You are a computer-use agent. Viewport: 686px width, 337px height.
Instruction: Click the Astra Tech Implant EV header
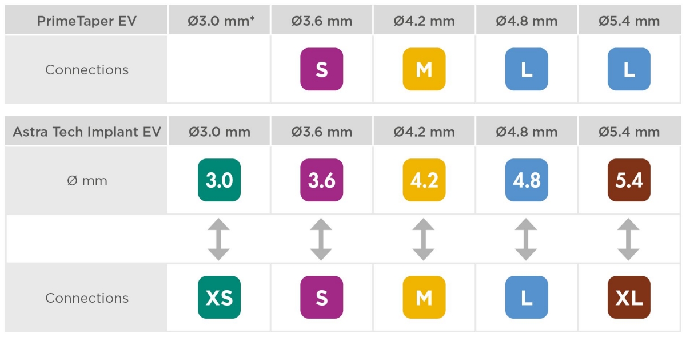(86, 132)
